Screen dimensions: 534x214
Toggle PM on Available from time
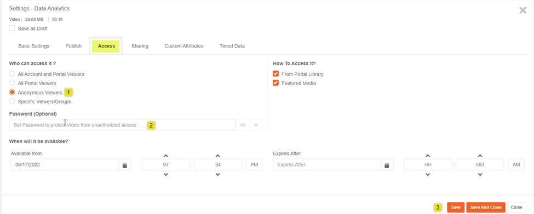(x=254, y=165)
